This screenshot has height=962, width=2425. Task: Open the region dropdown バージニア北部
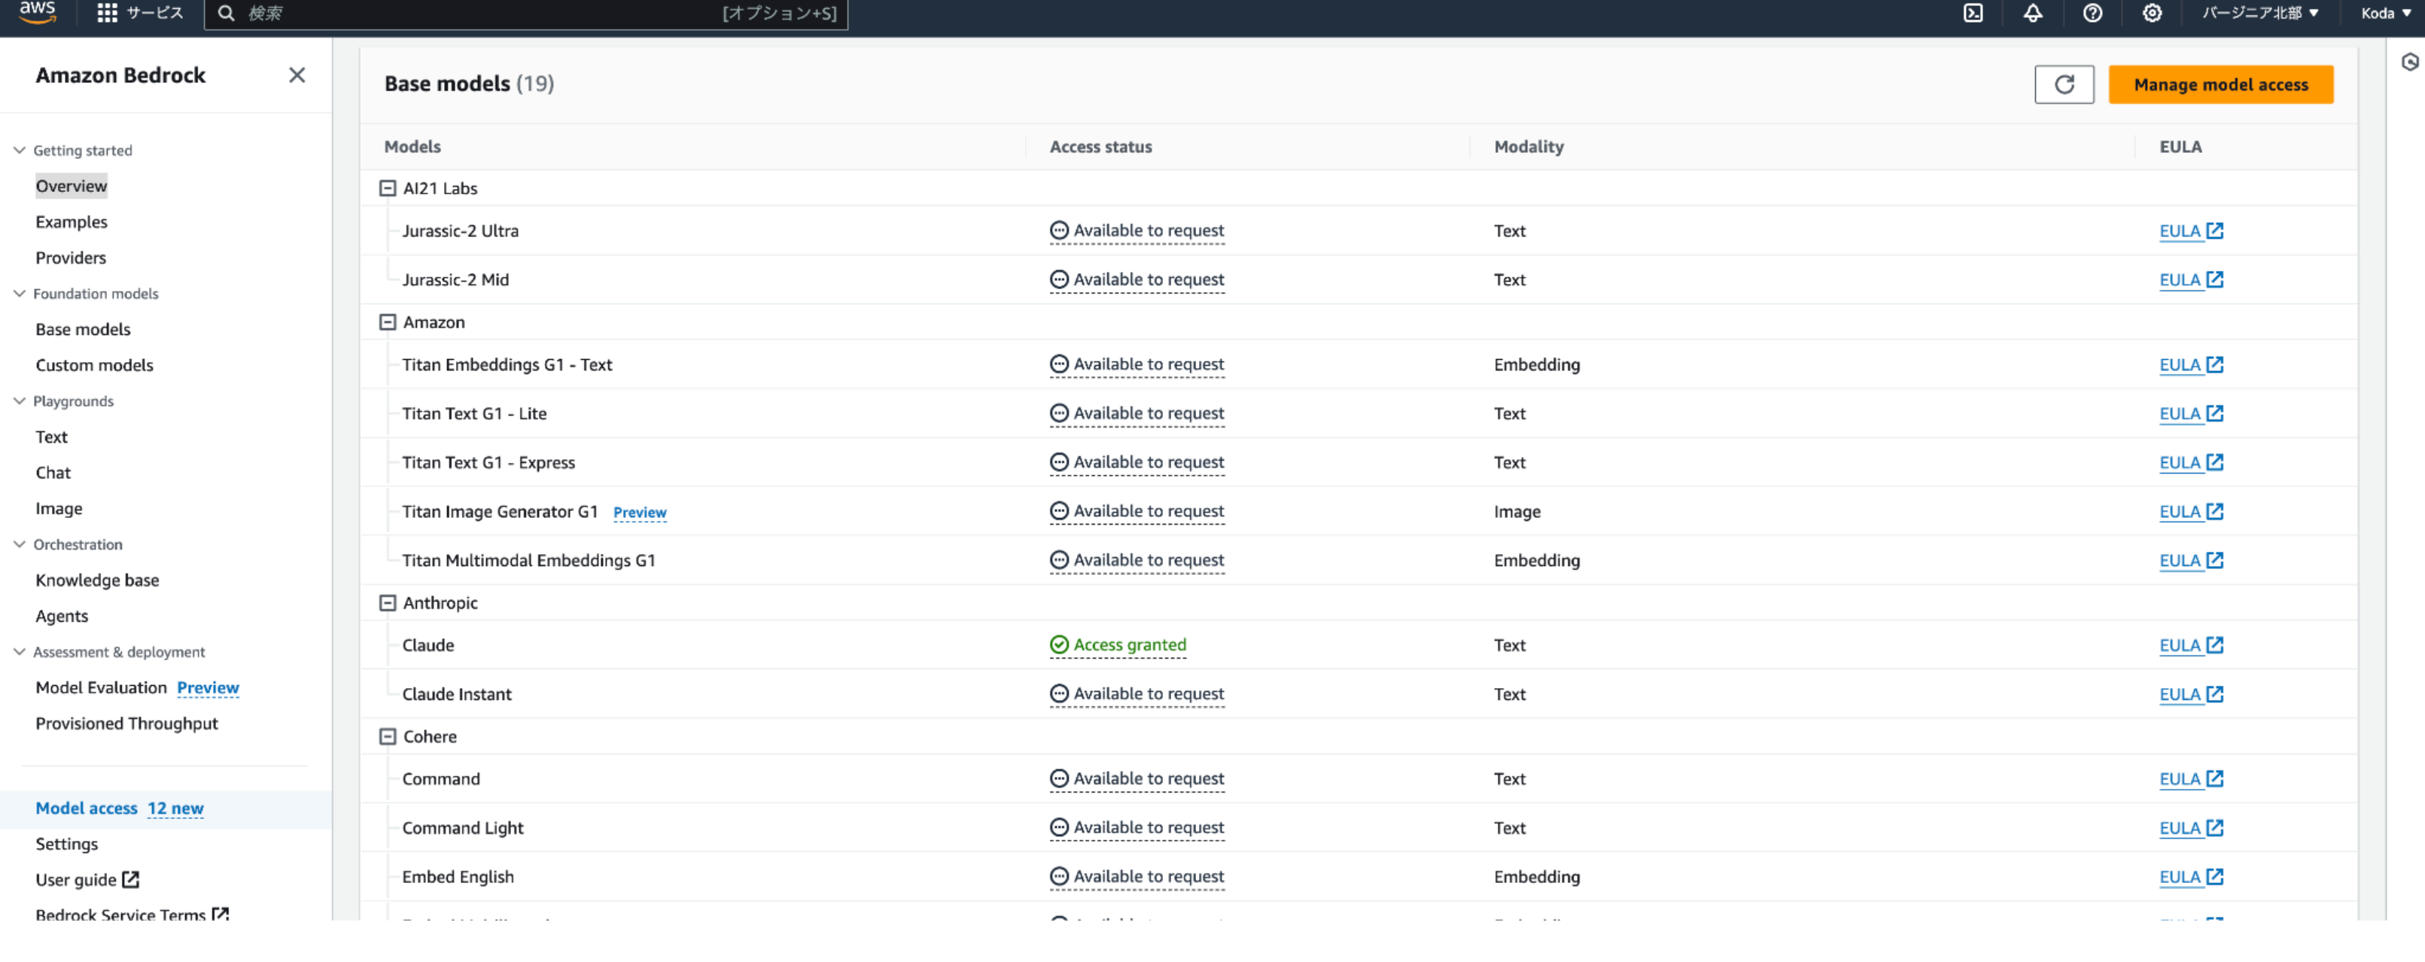click(2259, 14)
